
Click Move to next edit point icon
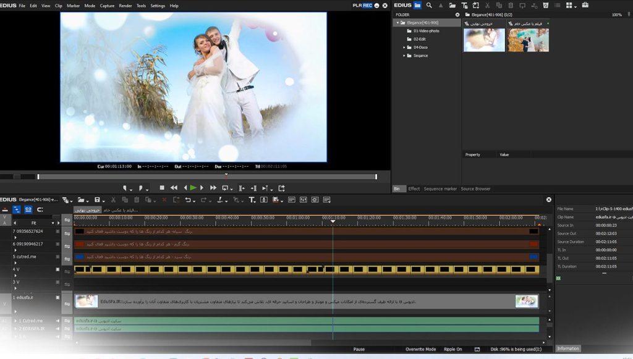click(253, 188)
